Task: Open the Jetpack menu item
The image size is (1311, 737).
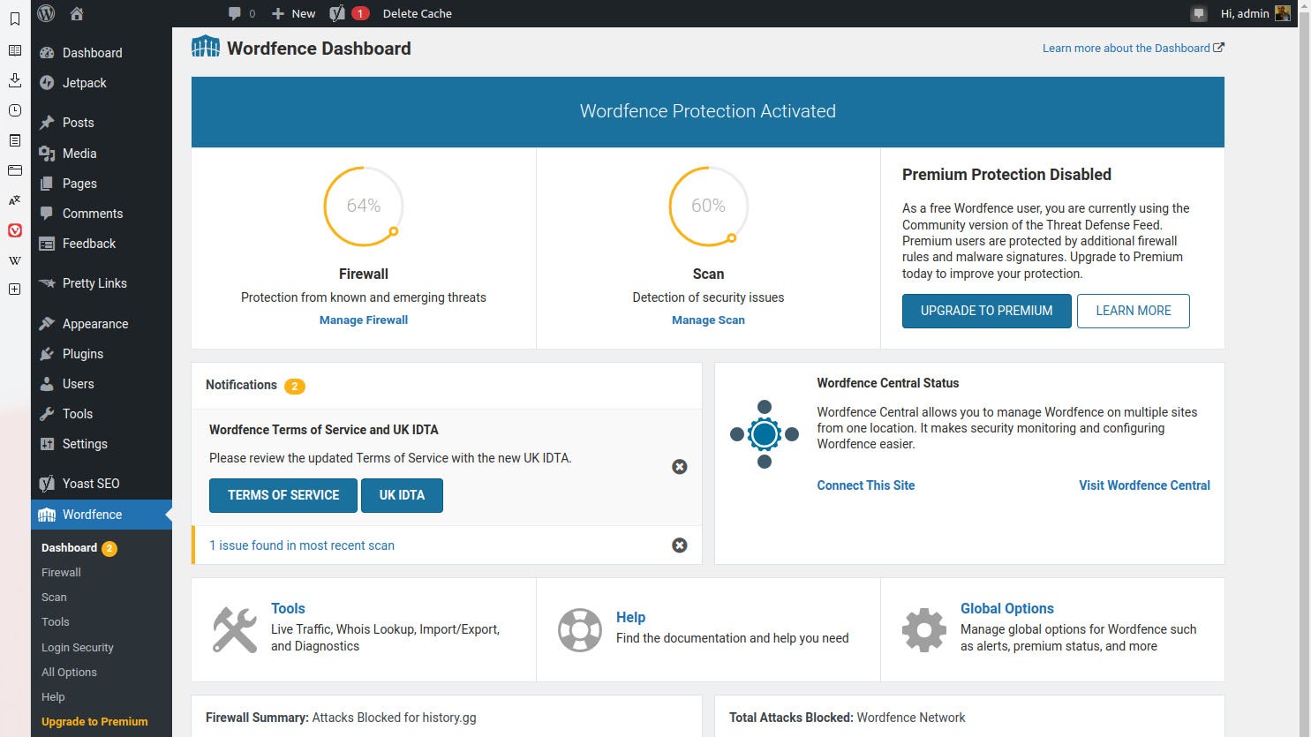Action: [102, 83]
